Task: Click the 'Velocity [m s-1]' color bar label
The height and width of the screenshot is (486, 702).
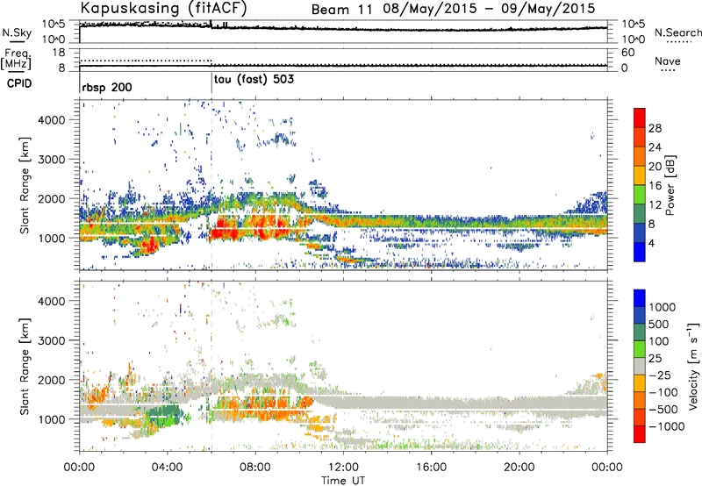Action: coord(693,366)
